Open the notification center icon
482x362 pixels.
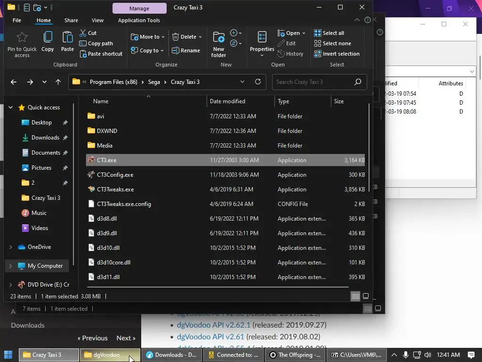pos(471,355)
